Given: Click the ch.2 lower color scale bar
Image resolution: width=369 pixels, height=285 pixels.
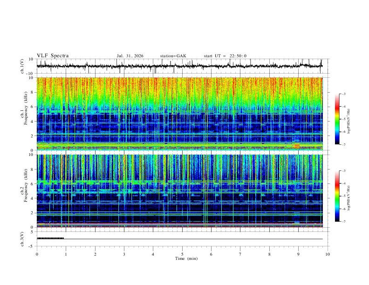Looking at the screenshot, I should 337,196.
